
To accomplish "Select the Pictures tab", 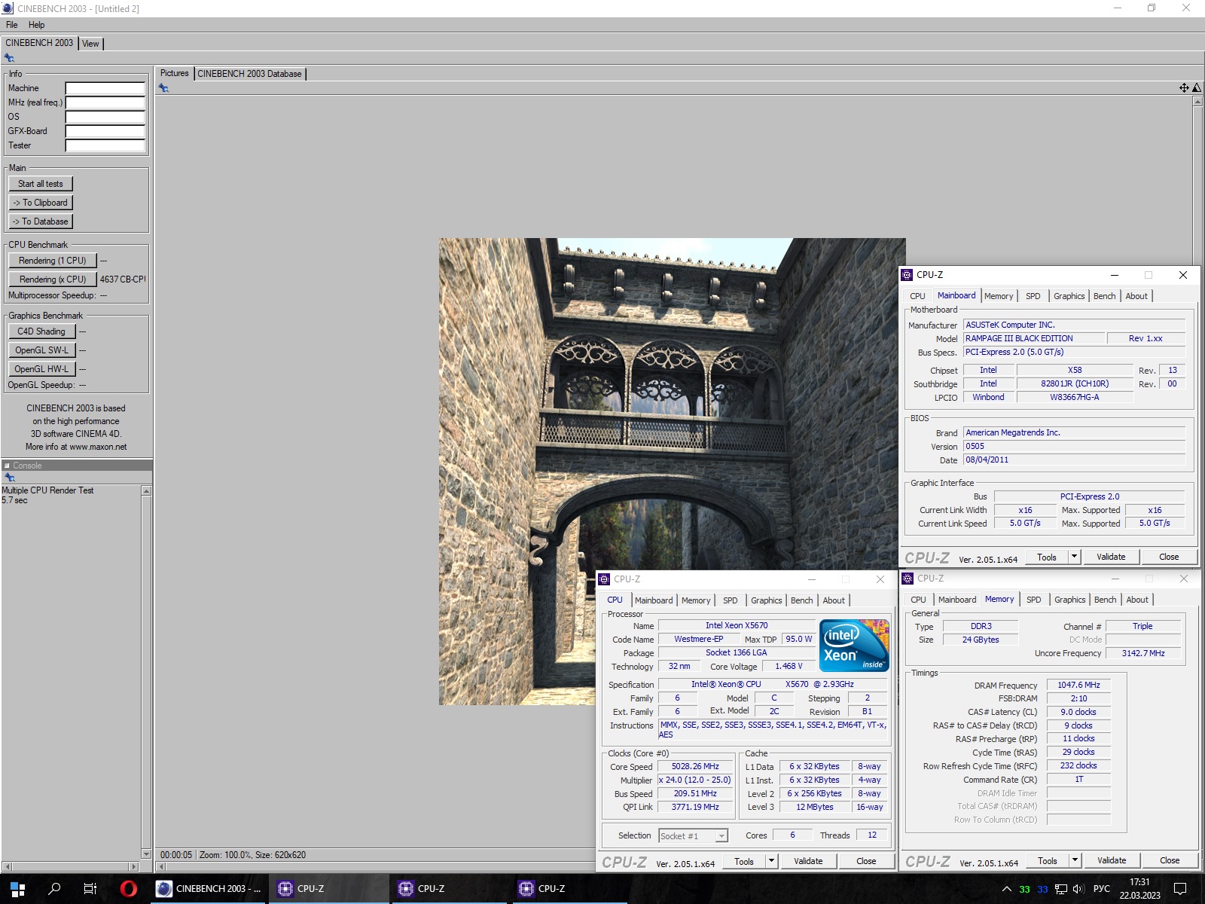I will tap(174, 73).
